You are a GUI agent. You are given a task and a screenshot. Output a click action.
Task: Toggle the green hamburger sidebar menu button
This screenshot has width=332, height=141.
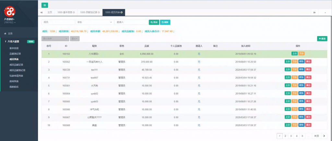coord(45,5)
